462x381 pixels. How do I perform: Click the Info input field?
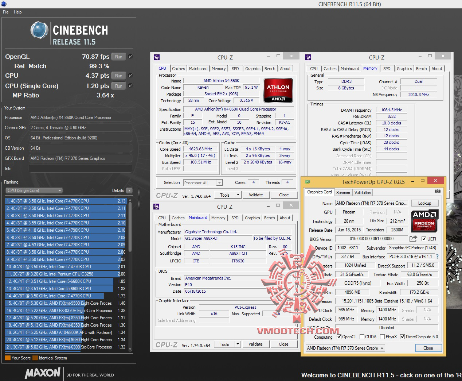[80, 169]
